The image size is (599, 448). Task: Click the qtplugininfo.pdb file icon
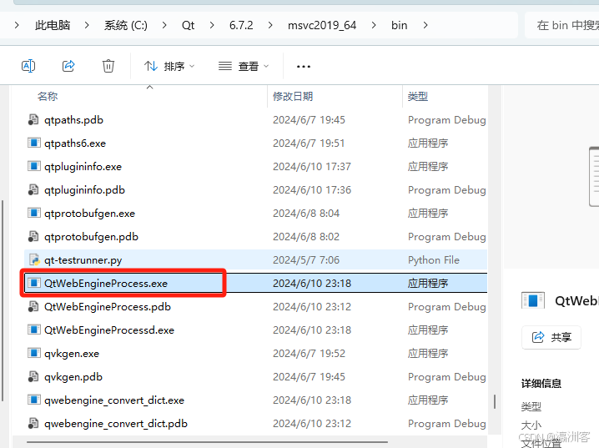pos(33,190)
